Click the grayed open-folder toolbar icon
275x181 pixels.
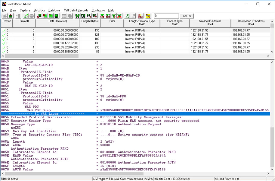(x=5, y=16)
